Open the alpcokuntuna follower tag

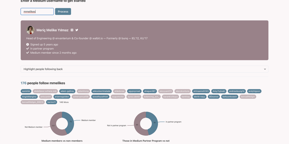183,91
